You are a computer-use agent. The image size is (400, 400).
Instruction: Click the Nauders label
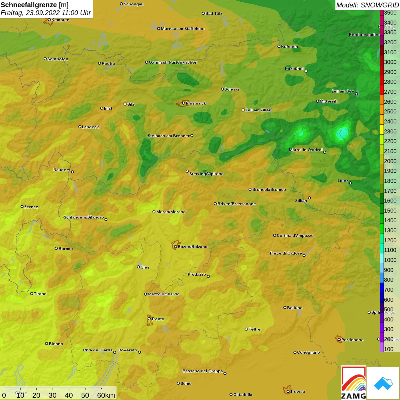[62, 170]
